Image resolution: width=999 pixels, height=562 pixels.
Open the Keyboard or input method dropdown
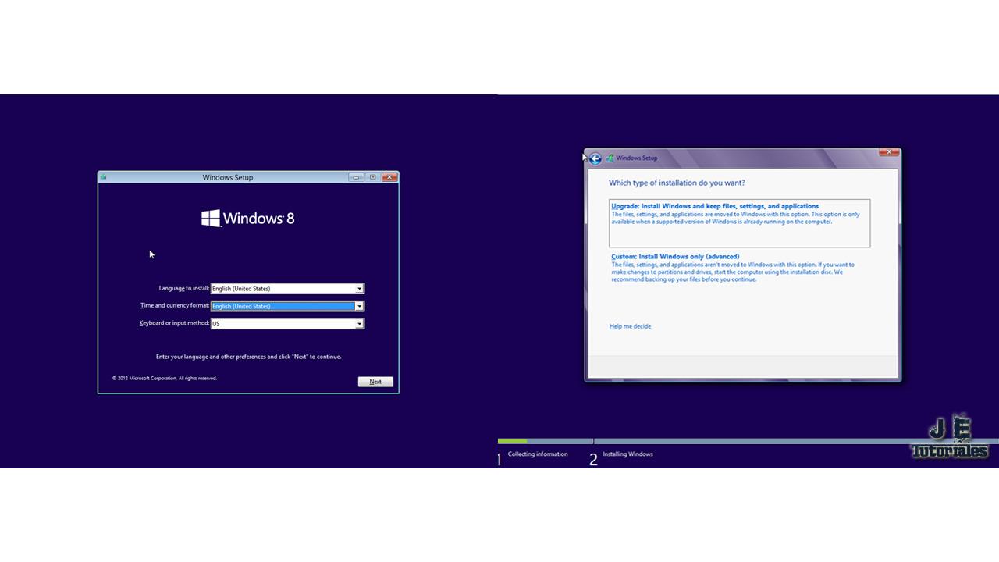[287, 324]
